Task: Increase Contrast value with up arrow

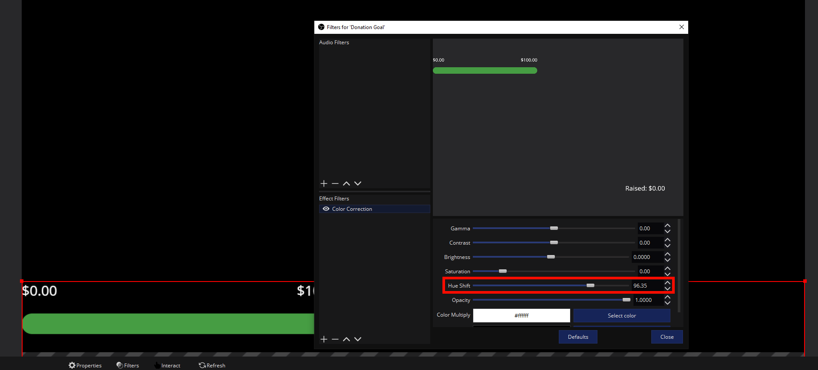Action: click(668, 240)
